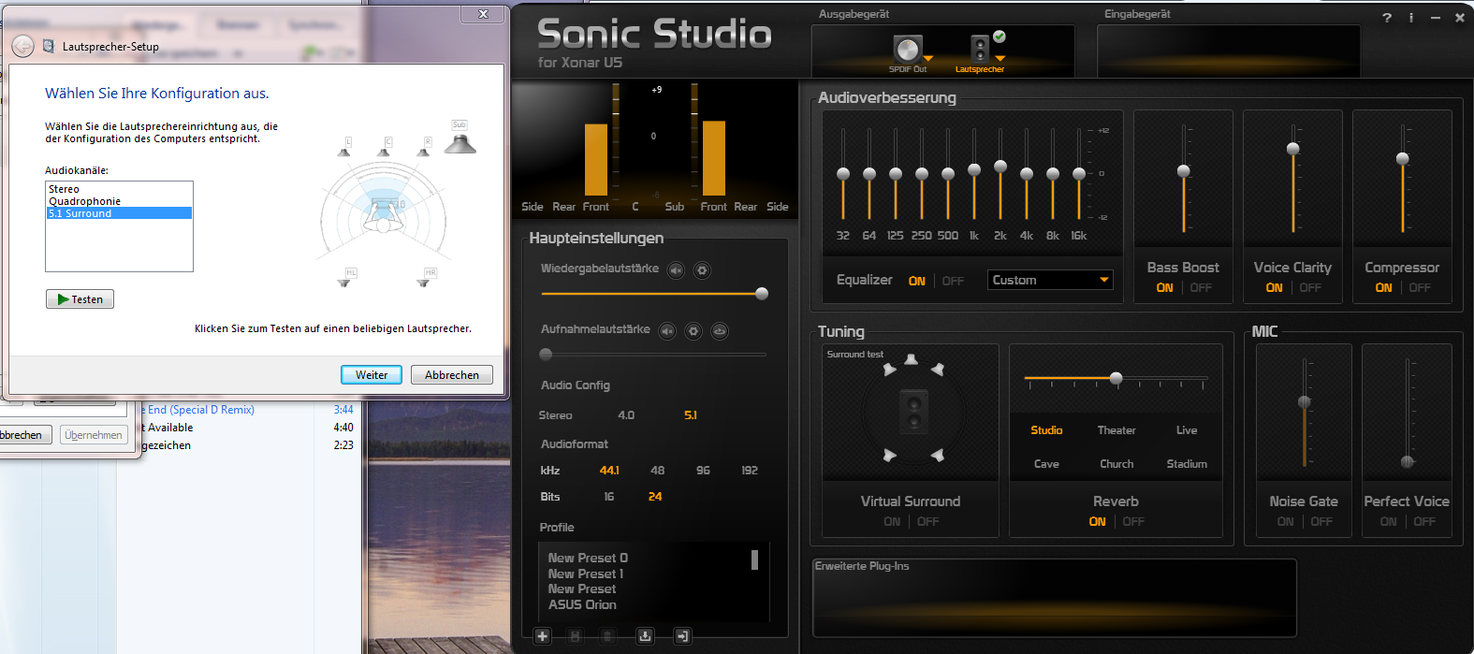Click the export profile arrow icon
This screenshot has width=1474, height=654.
point(682,636)
